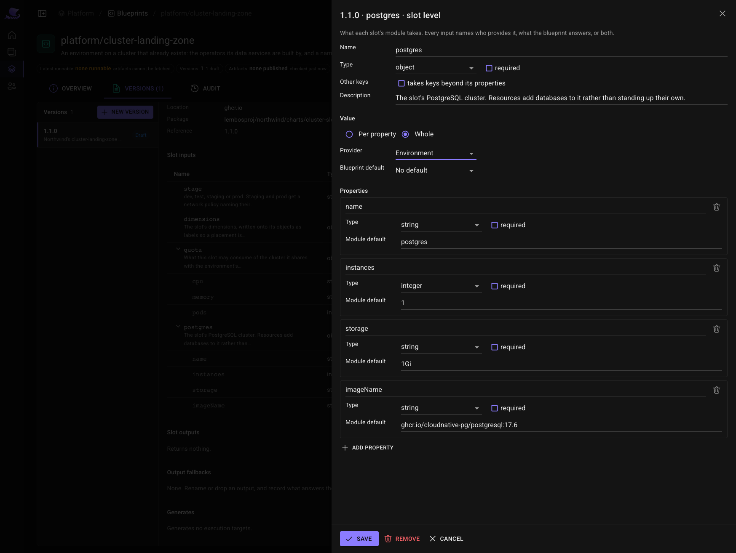Edit the imageName module default field
The width and height of the screenshot is (736, 553).
point(561,425)
